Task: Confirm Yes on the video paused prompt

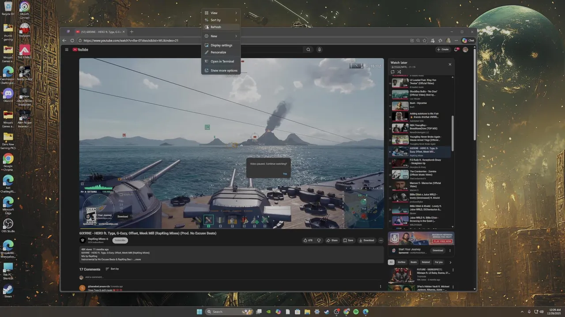Action: (285, 174)
